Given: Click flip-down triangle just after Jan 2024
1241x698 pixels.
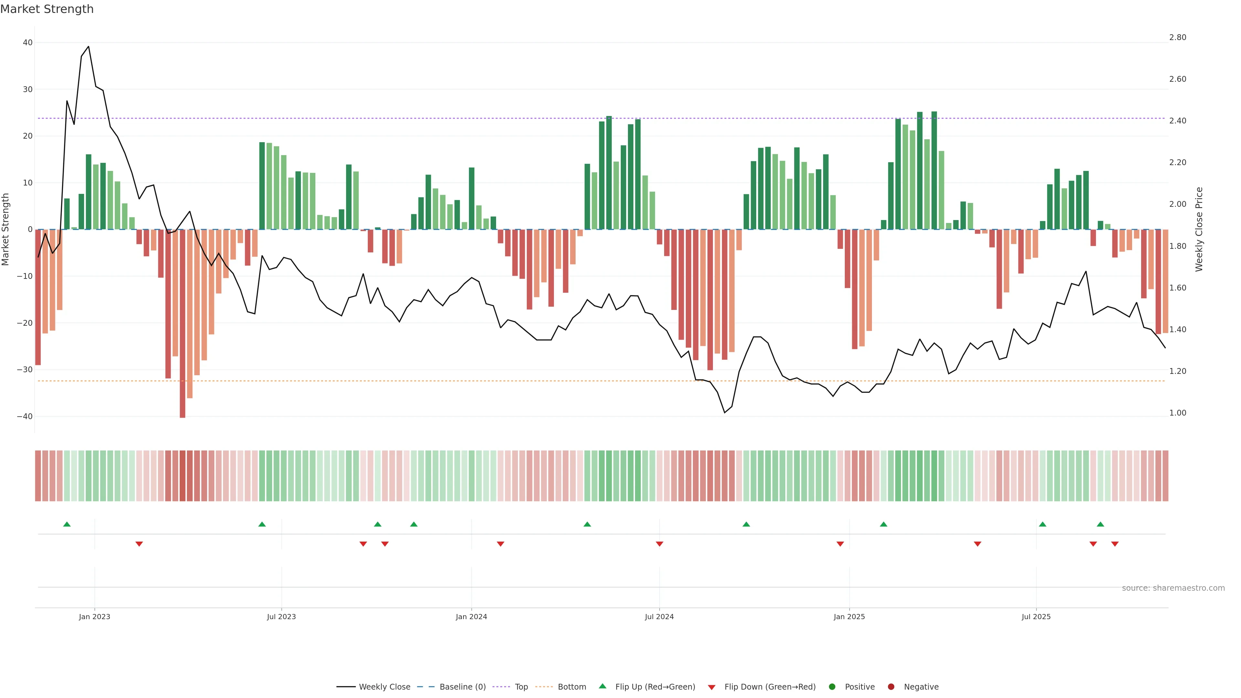Looking at the screenshot, I should [x=501, y=544].
